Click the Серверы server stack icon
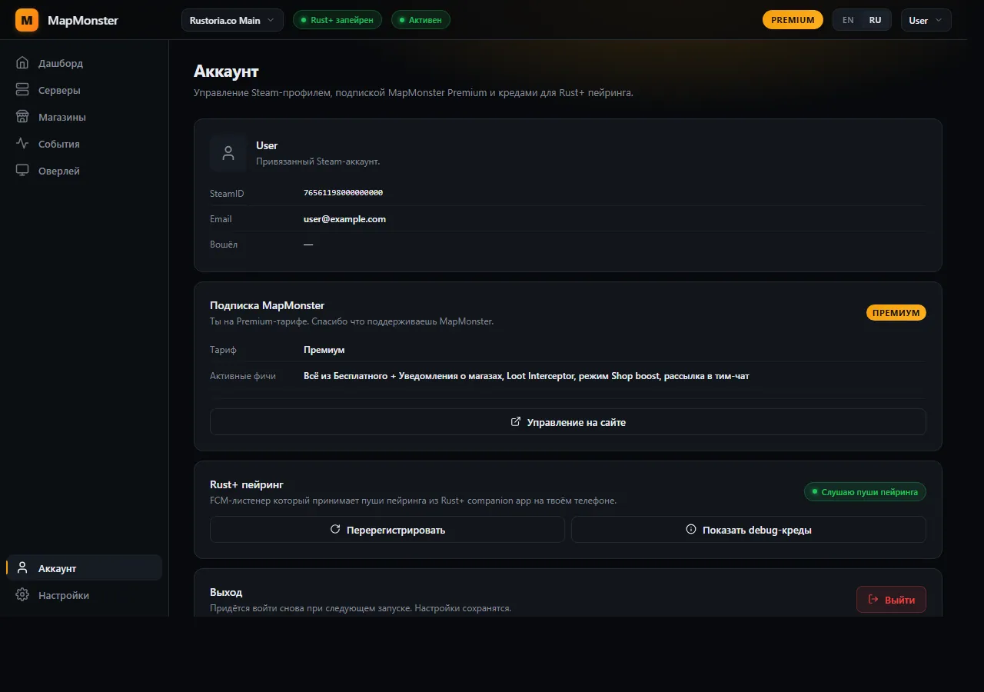984x692 pixels. tap(22, 90)
